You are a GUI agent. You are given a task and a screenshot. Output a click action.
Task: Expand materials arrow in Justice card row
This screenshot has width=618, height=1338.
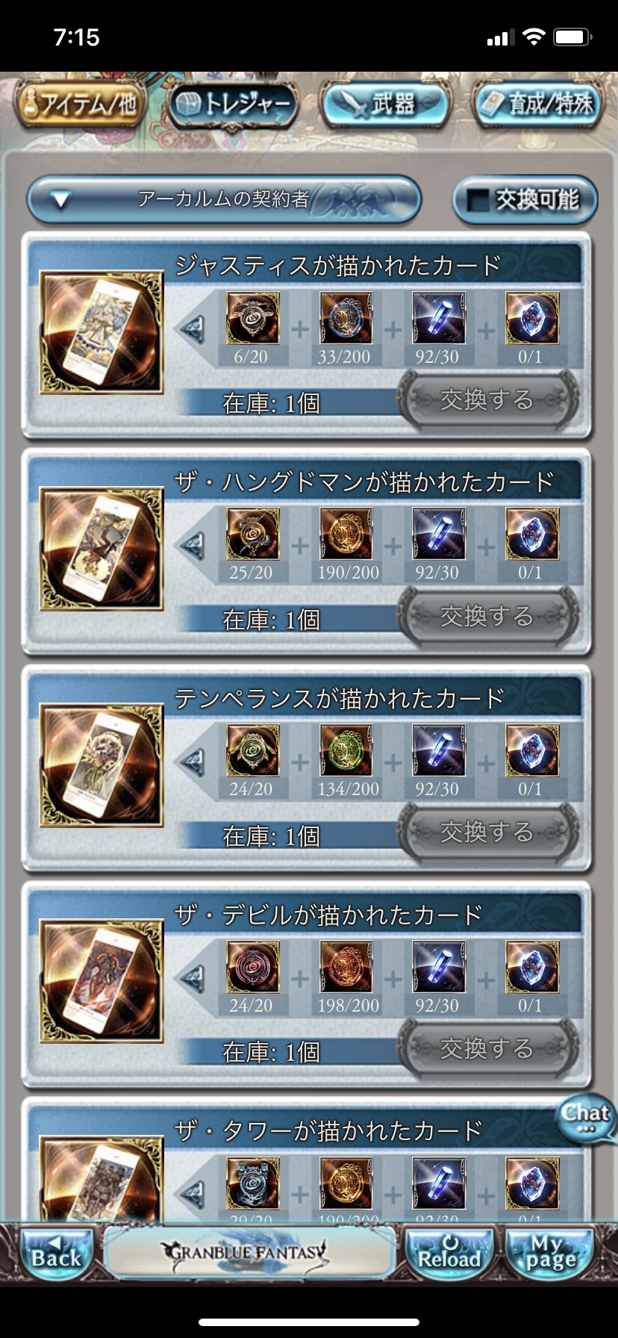[x=193, y=329]
